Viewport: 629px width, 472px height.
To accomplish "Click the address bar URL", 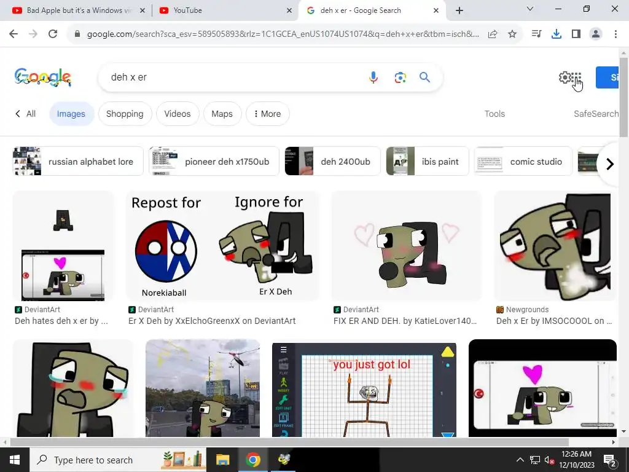I will point(283,34).
